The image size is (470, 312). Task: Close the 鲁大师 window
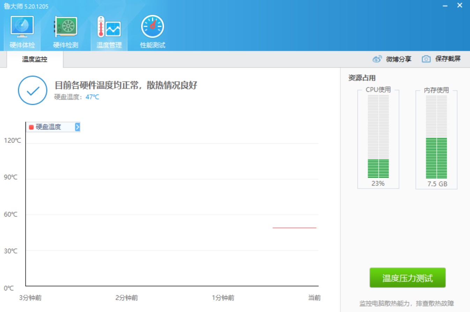tap(460, 6)
